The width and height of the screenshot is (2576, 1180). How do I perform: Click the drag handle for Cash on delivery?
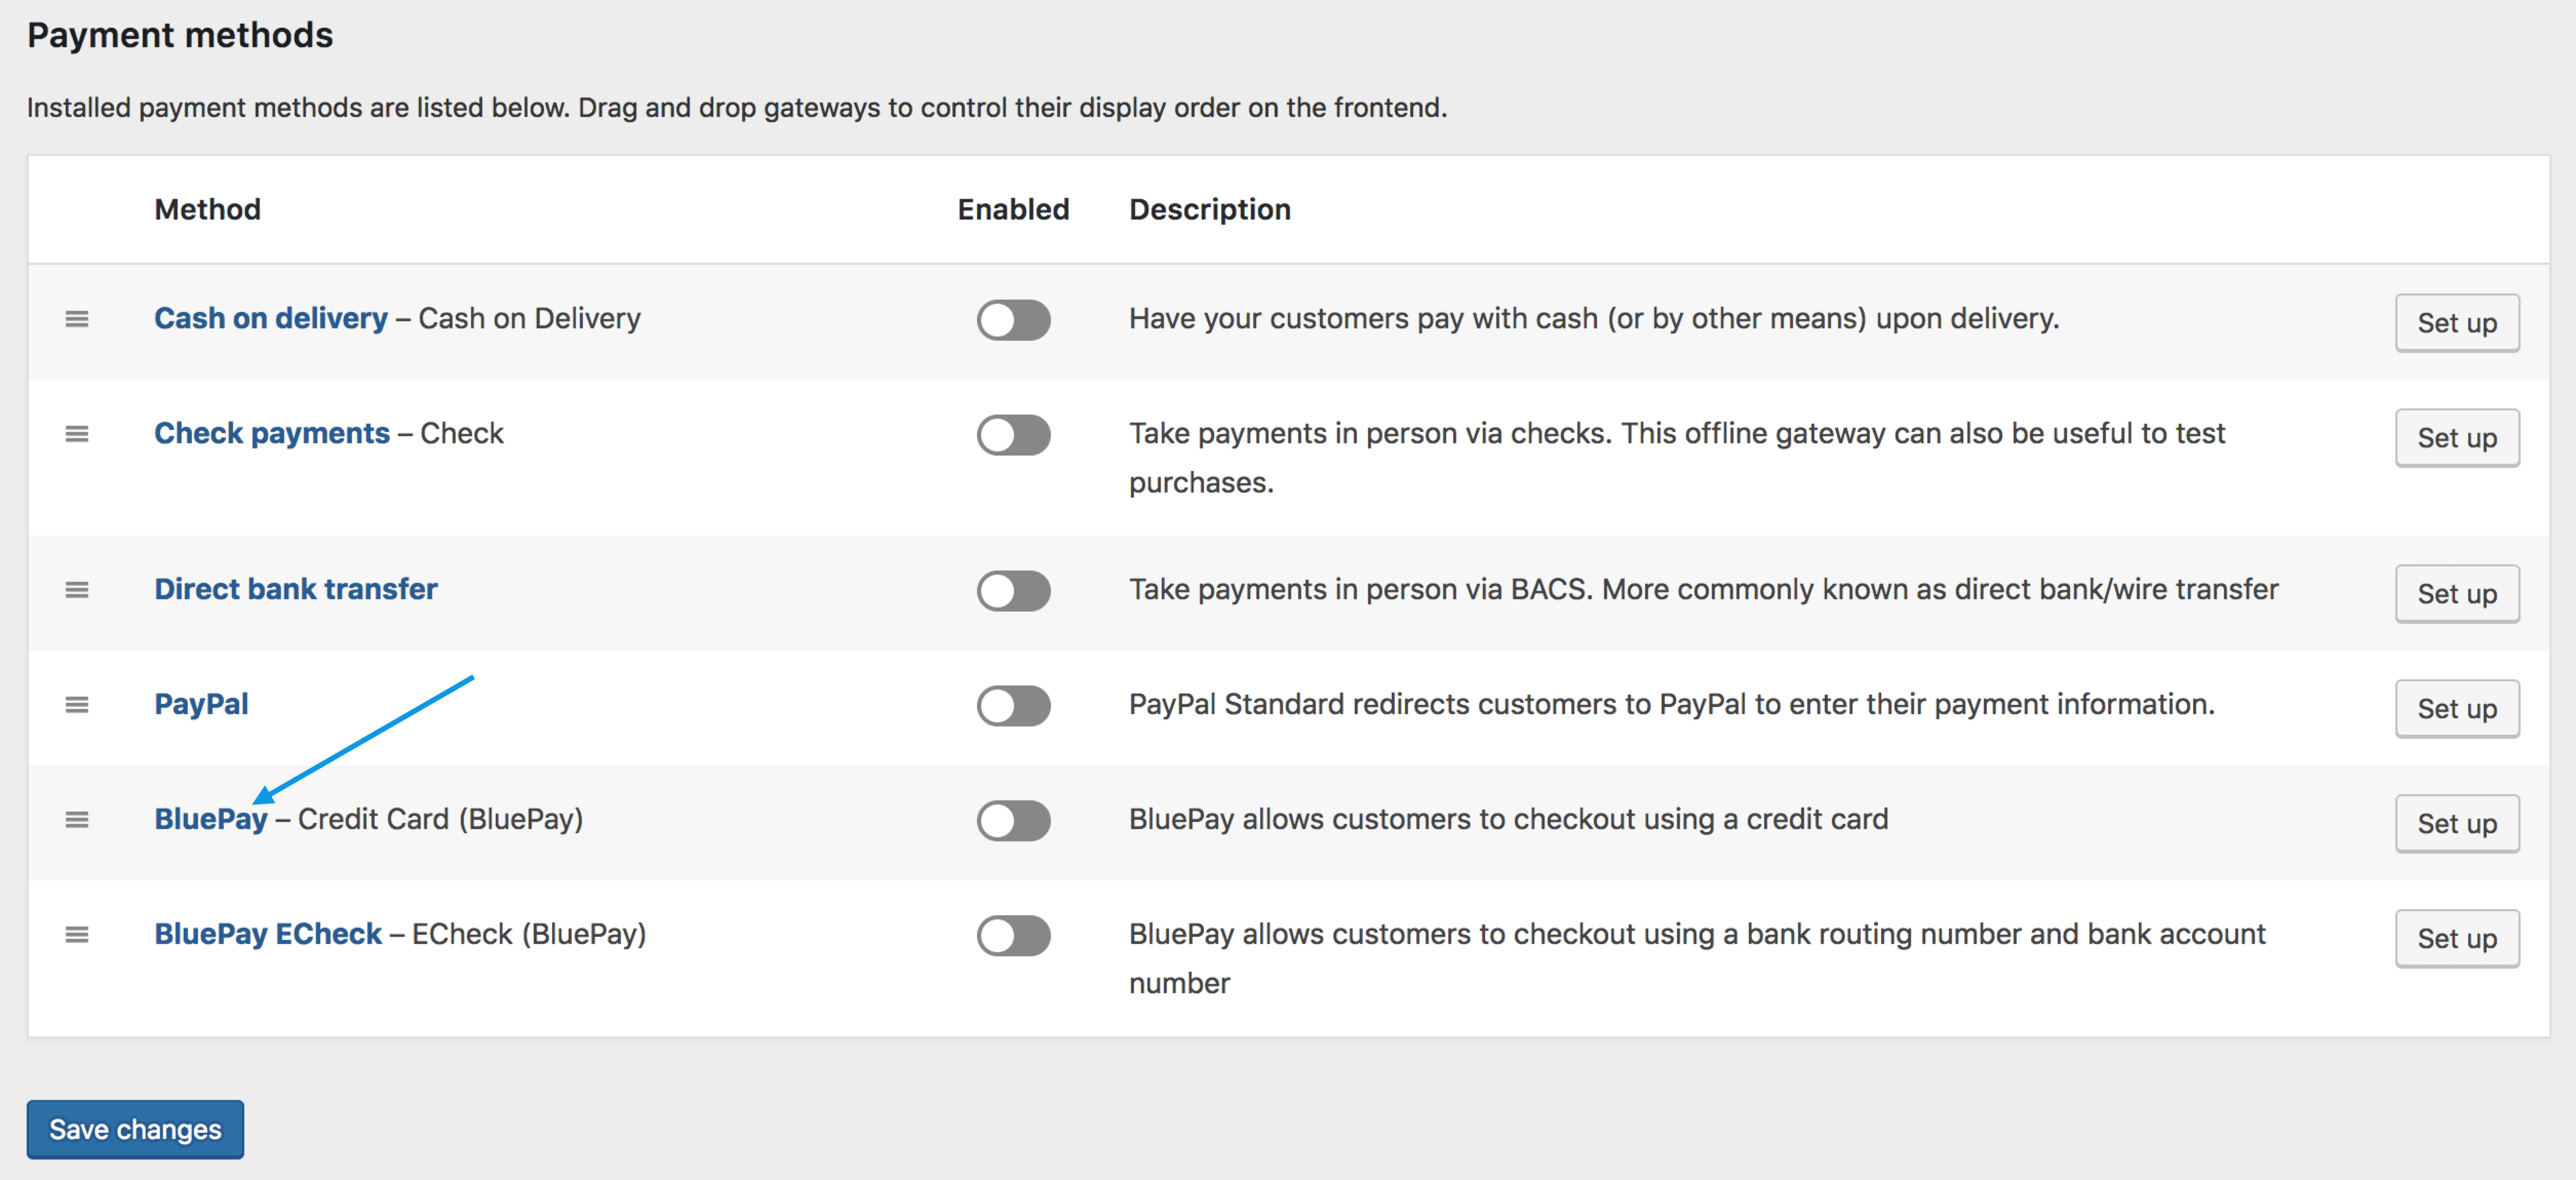pos(77,319)
